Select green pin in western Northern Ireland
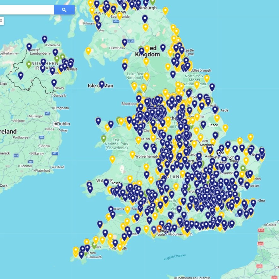279x279 pixels. 29,65
